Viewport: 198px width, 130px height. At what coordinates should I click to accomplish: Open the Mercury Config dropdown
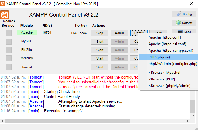tap(134, 58)
